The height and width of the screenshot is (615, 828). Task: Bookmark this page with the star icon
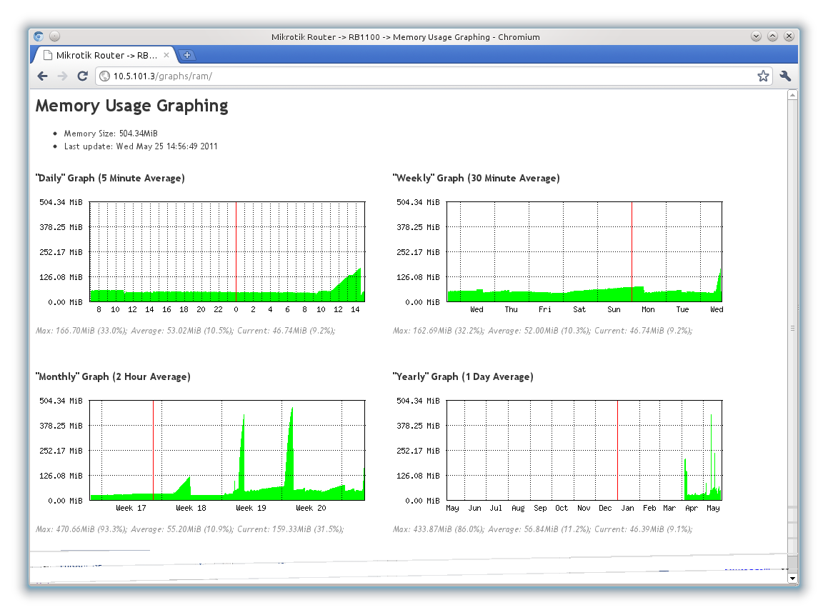coord(763,76)
